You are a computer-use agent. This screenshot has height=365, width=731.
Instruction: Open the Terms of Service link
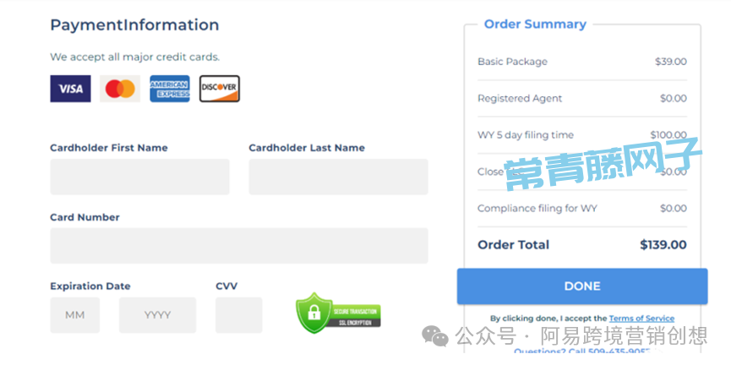coord(641,319)
